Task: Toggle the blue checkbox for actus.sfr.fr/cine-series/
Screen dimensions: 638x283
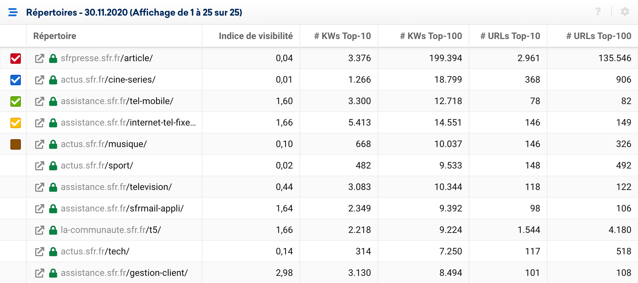Action: coord(16,80)
